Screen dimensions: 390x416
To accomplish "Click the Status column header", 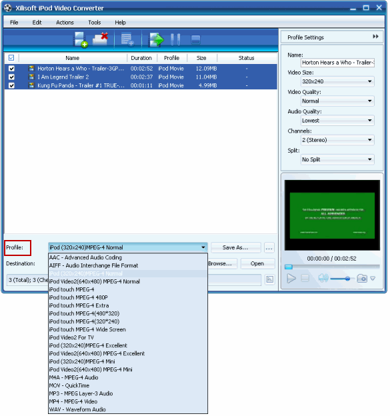I will (247, 58).
